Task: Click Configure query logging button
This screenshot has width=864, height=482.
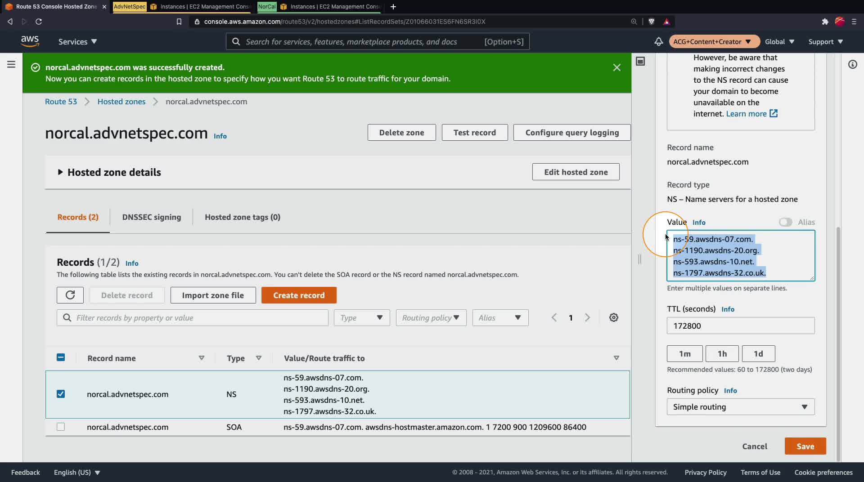Action: [572, 133]
